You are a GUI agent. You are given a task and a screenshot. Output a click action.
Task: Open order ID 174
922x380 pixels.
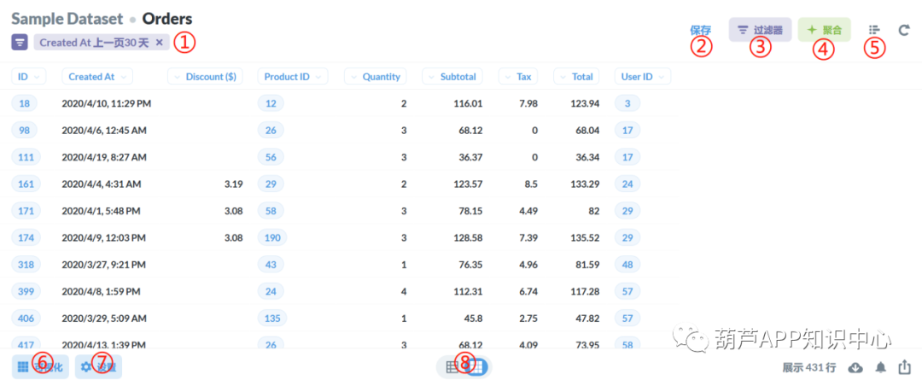[x=26, y=237]
